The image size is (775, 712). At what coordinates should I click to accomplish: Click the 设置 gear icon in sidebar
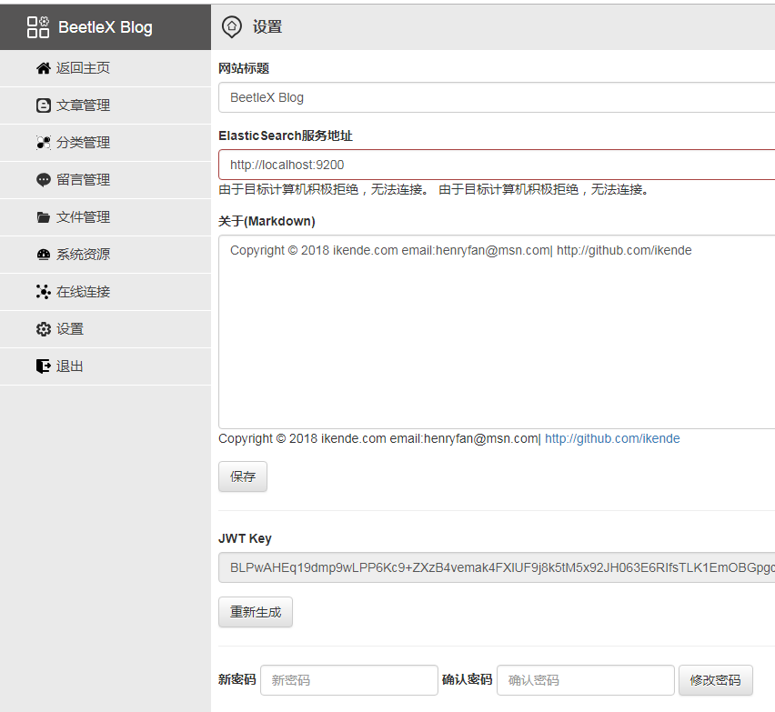(43, 329)
